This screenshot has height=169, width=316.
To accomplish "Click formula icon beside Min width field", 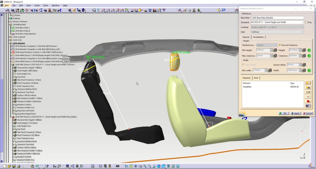I will (270, 70).
